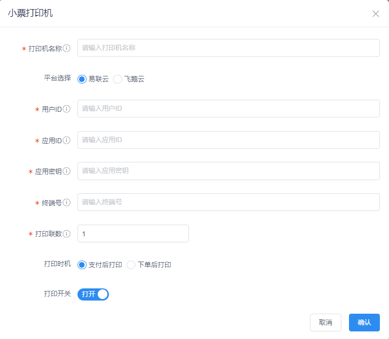
Task: Select 飞鹅云 platform radio button
Action: click(118, 79)
